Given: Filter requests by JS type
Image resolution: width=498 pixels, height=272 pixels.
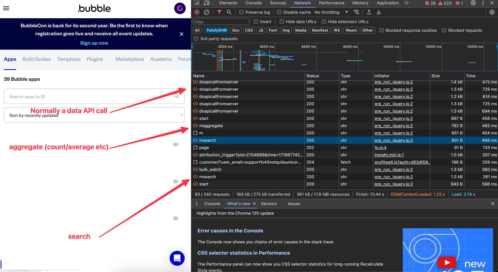Looking at the screenshot, I should [x=261, y=30].
